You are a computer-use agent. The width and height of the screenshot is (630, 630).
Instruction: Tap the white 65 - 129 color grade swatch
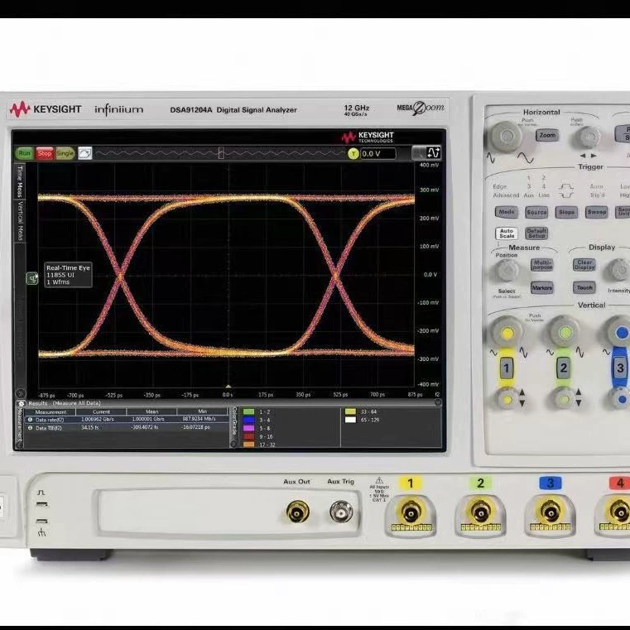point(350,420)
